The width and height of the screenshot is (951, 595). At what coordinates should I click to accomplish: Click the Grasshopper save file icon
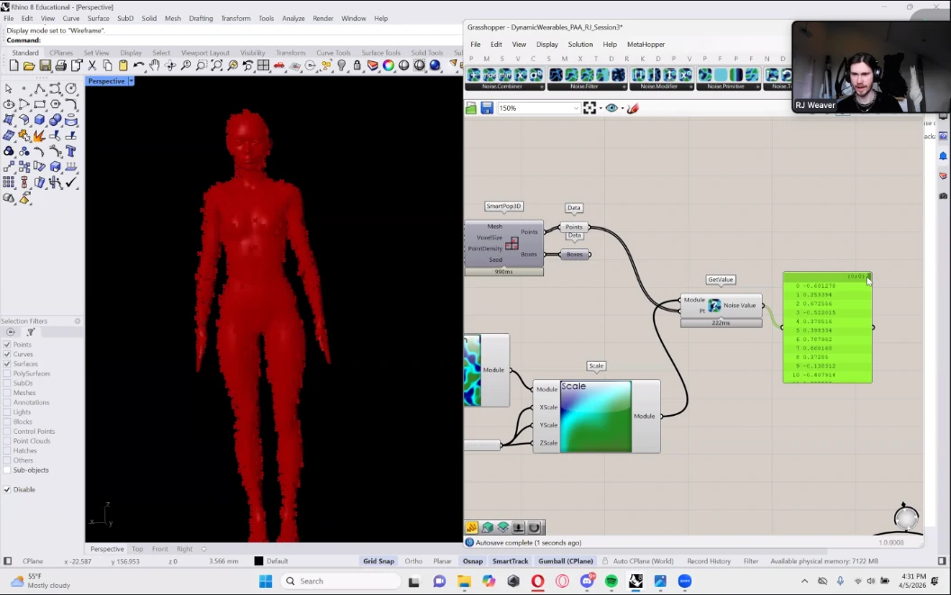(486, 108)
